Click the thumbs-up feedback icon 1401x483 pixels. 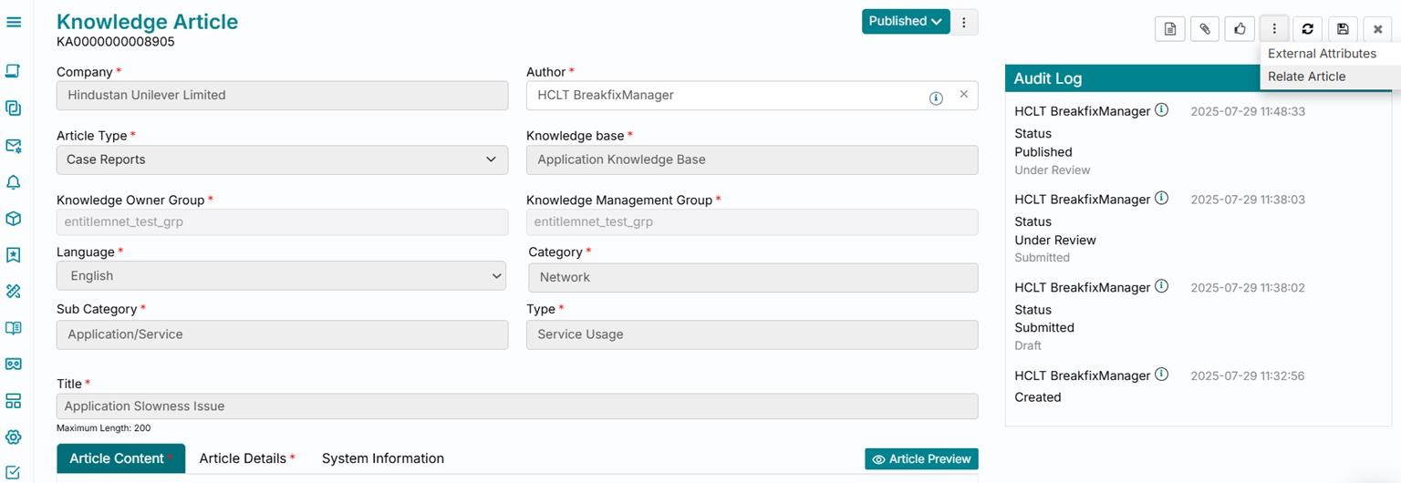pyautogui.click(x=1239, y=29)
